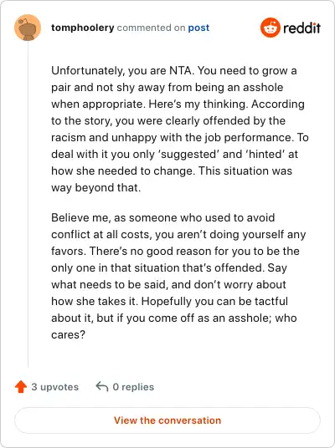Image resolution: width=335 pixels, height=448 pixels.
Task: Click the quoted word 'hinted' in comment
Action: coord(265,155)
